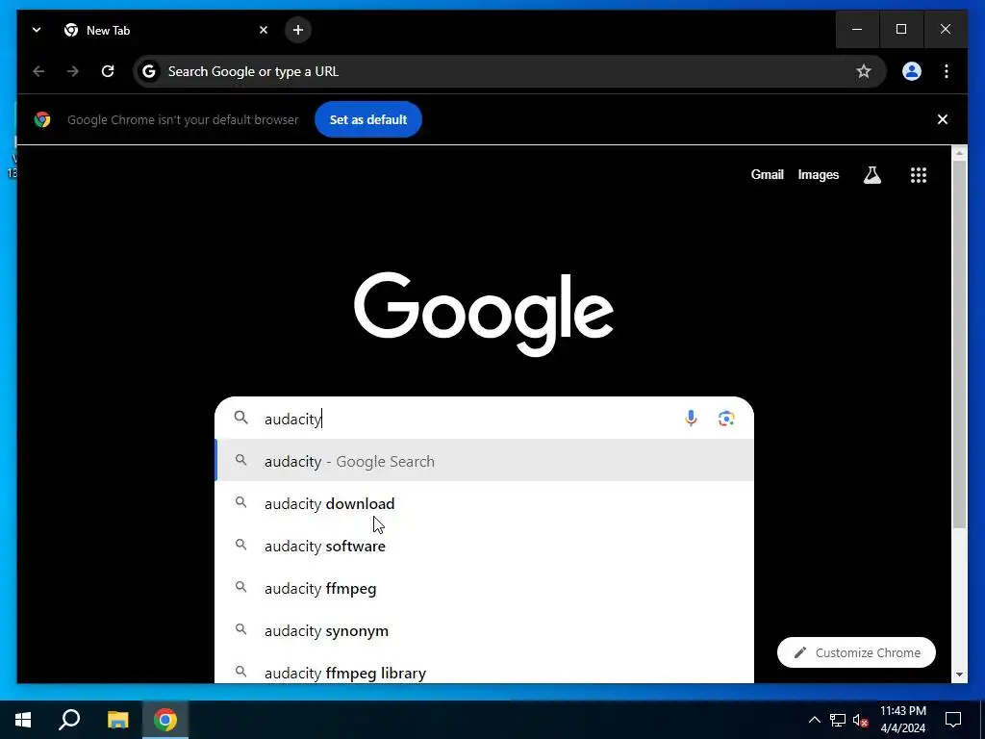
Task: Click the Customize Chrome button
Action: click(x=856, y=653)
